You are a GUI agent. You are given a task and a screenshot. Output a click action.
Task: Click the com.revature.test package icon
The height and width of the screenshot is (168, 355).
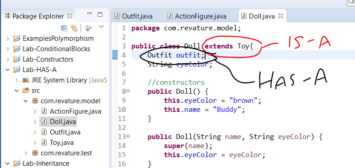(35, 153)
